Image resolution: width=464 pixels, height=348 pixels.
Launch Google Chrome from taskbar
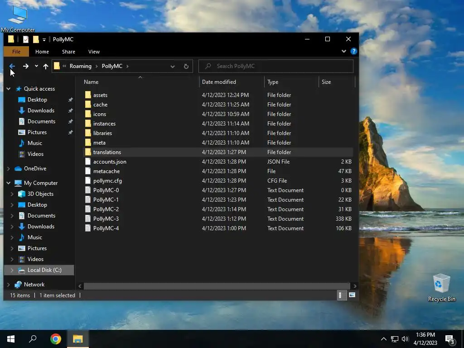[55, 339]
